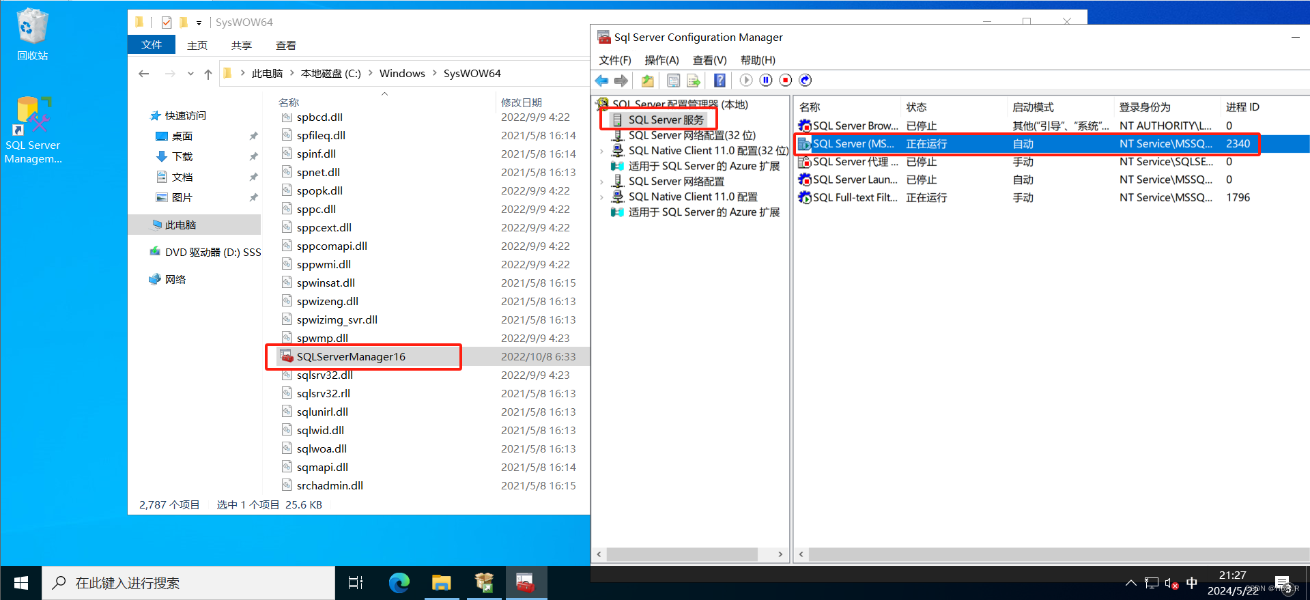Switch to 共享 tab in File Explorer
This screenshot has height=600, width=1310.
point(242,46)
